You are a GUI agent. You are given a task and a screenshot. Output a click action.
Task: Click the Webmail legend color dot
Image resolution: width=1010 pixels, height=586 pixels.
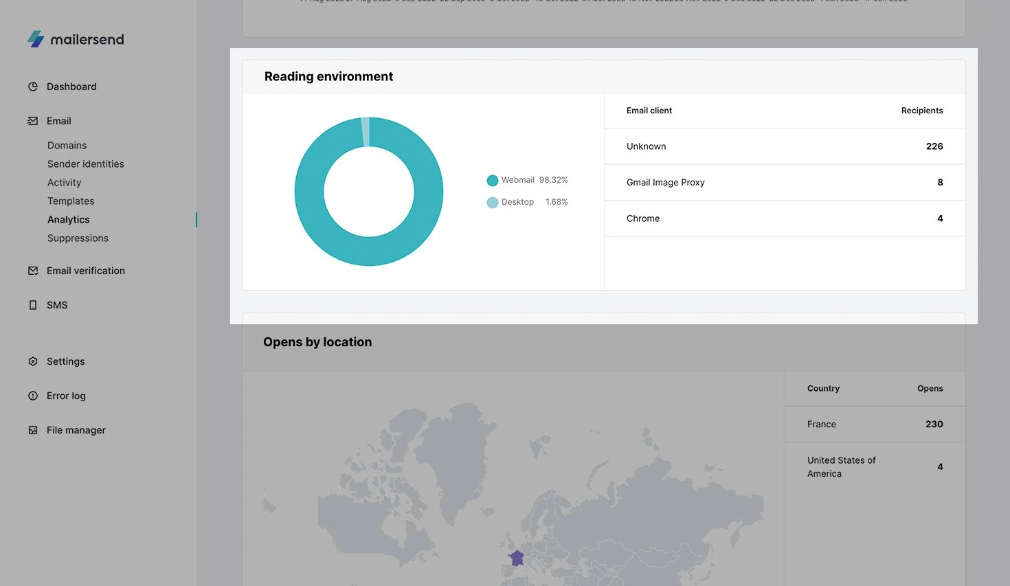(x=492, y=181)
